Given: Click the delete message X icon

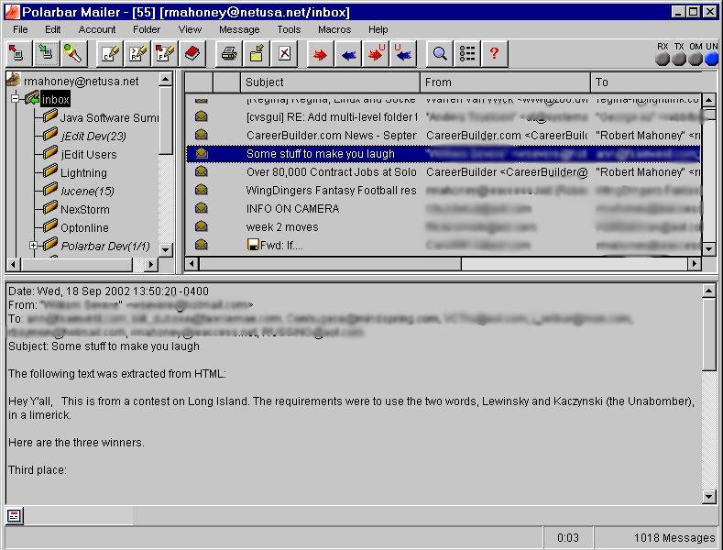Looking at the screenshot, I should [x=284, y=54].
